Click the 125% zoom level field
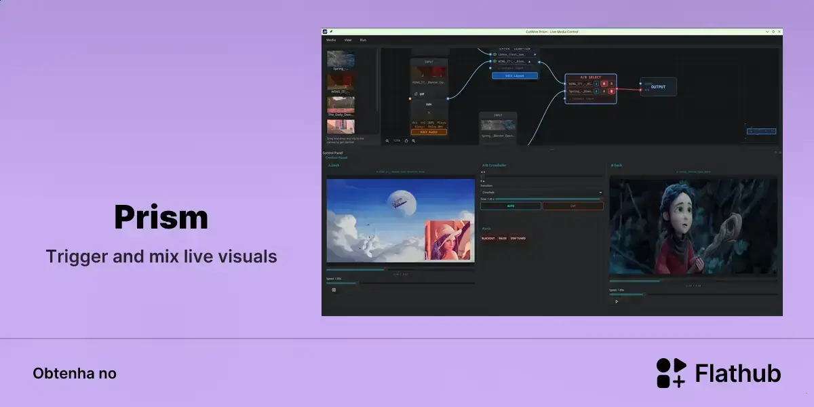Screen dimensions: 814x407 pyautogui.click(x=397, y=140)
